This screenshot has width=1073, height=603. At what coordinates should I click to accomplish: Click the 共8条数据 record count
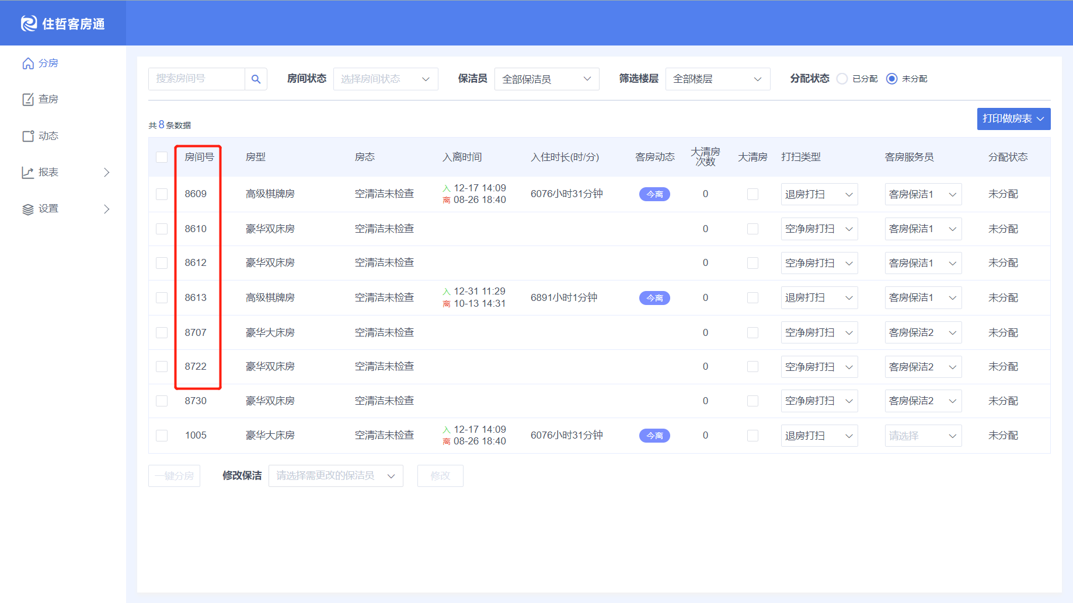coord(170,125)
